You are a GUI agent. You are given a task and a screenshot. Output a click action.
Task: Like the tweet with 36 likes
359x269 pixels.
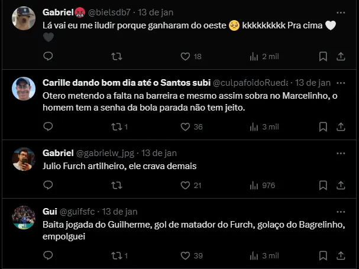tap(185, 127)
